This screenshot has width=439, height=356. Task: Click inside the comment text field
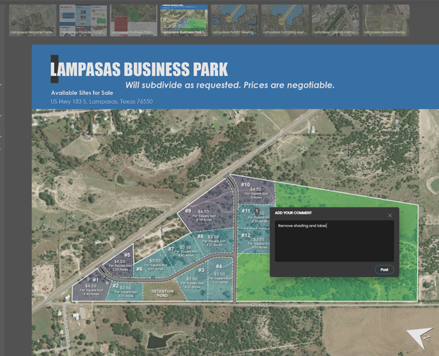pos(334,241)
